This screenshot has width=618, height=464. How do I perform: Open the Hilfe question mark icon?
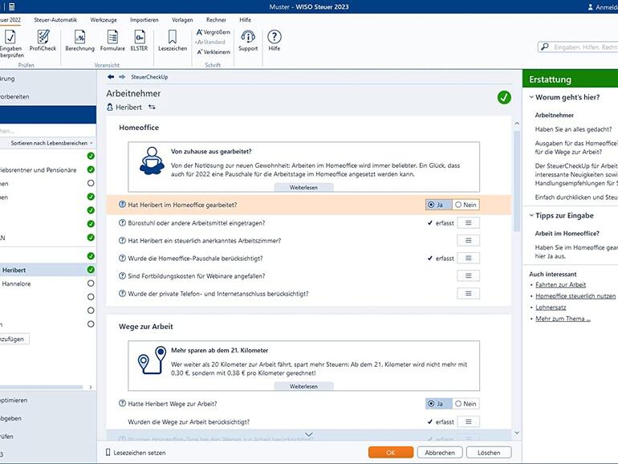274,41
